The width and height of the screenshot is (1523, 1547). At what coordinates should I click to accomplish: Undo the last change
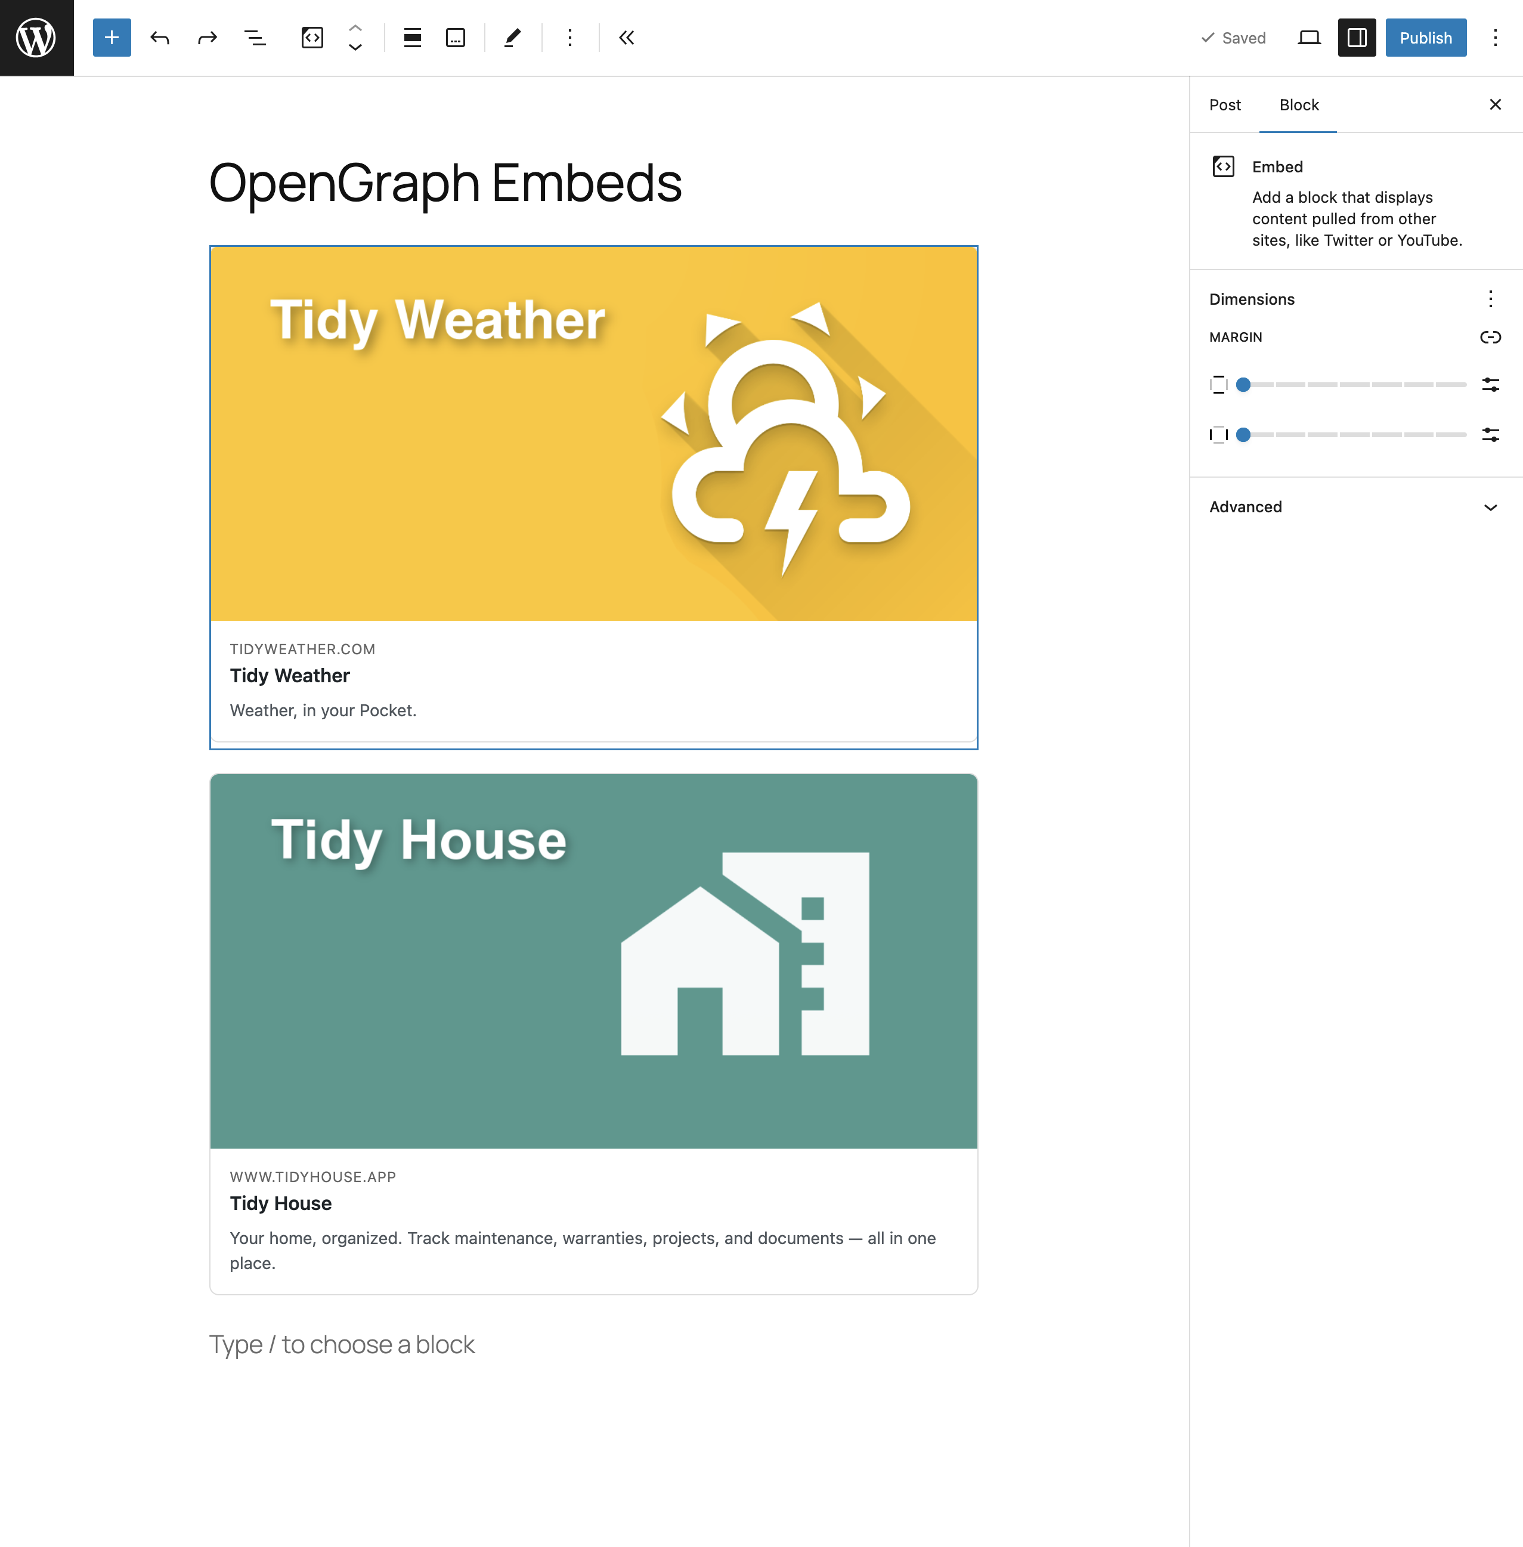tap(159, 38)
